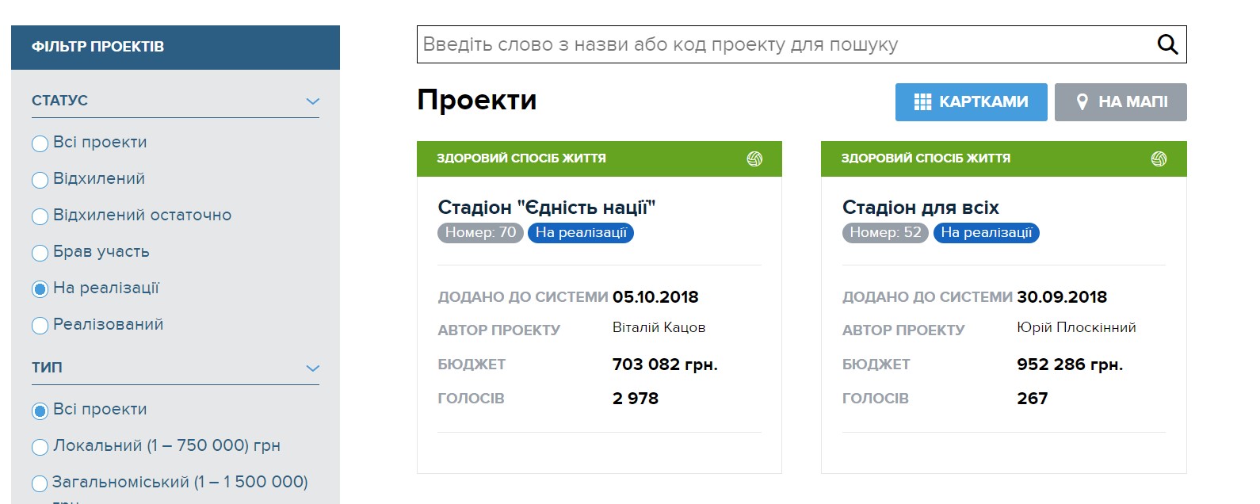Screen dimensions: 1260x504
Task: Switch to Картками view
Action: click(971, 102)
